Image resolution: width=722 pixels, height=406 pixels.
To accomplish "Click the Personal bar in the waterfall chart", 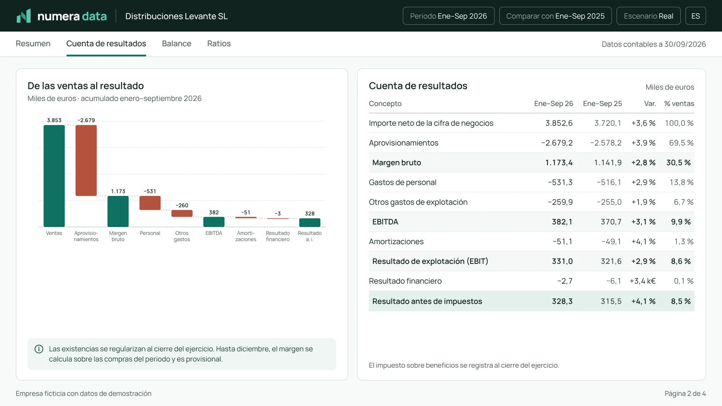I will (150, 203).
